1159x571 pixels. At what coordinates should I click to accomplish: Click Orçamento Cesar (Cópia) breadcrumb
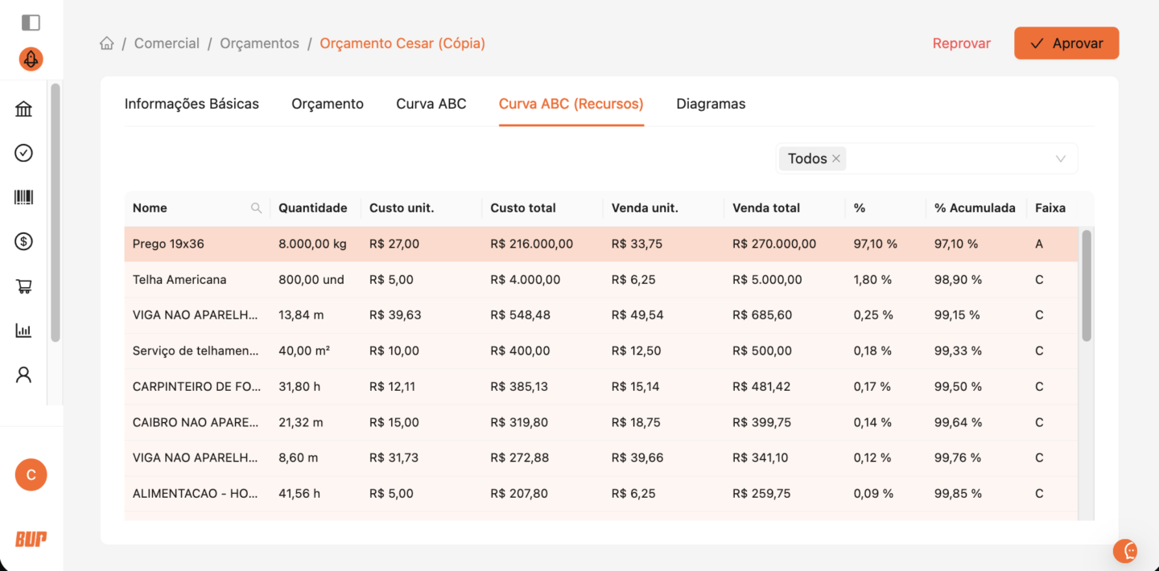click(402, 43)
